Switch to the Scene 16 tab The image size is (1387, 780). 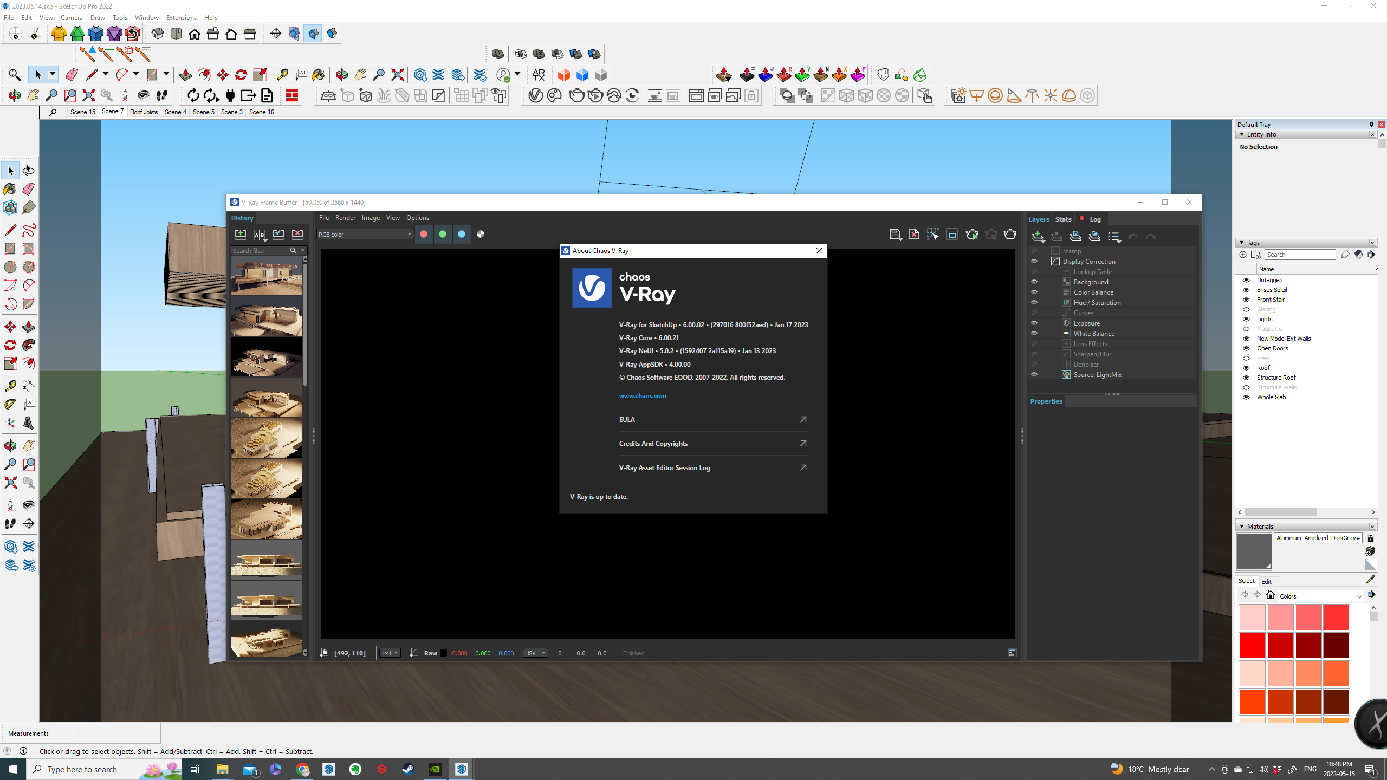(x=262, y=112)
